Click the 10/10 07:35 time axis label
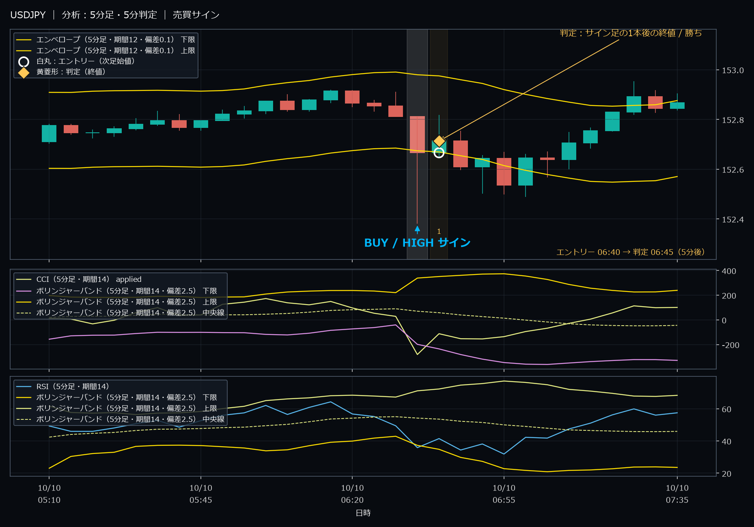This screenshot has height=527, width=754. 677,494
